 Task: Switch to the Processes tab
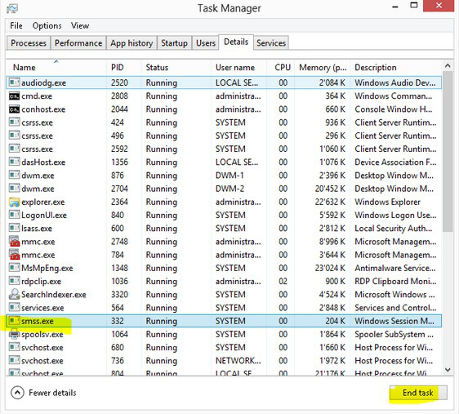tap(29, 43)
